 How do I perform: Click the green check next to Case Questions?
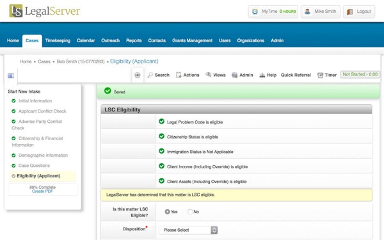point(13,166)
